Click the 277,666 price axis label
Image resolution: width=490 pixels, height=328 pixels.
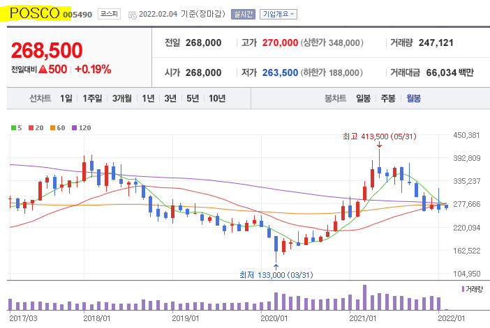click(466, 204)
